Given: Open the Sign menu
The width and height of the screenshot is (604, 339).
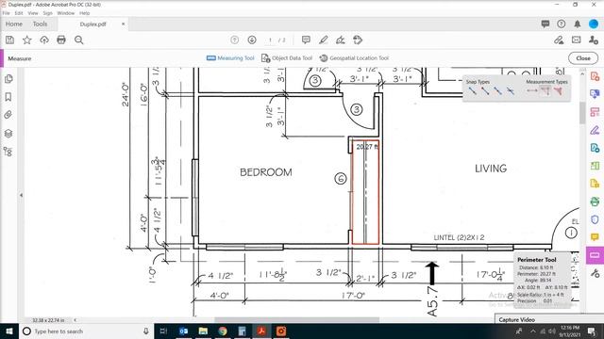Looking at the screenshot, I should pos(48,13).
